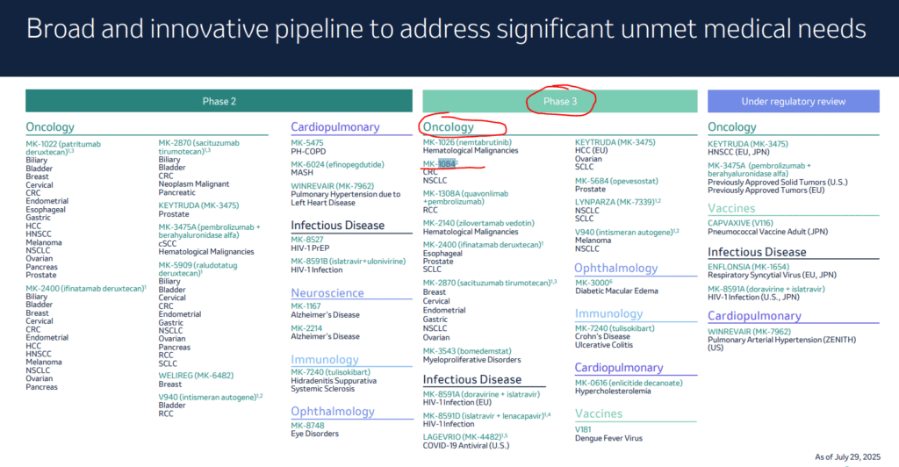
Task: Click the Phase 3 header bar
Action: [x=559, y=101]
